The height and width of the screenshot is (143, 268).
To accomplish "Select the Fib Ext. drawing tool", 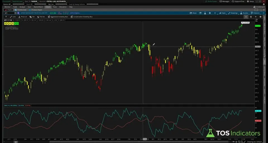I will click(41, 17).
